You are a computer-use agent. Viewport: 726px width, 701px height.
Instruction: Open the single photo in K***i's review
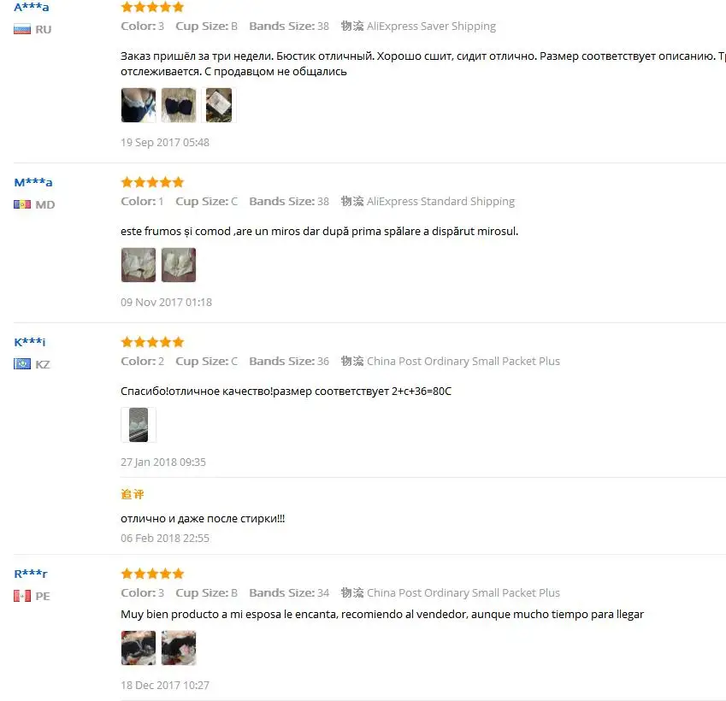[139, 425]
